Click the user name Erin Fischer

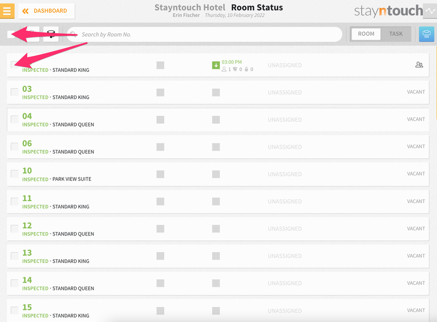click(x=186, y=15)
